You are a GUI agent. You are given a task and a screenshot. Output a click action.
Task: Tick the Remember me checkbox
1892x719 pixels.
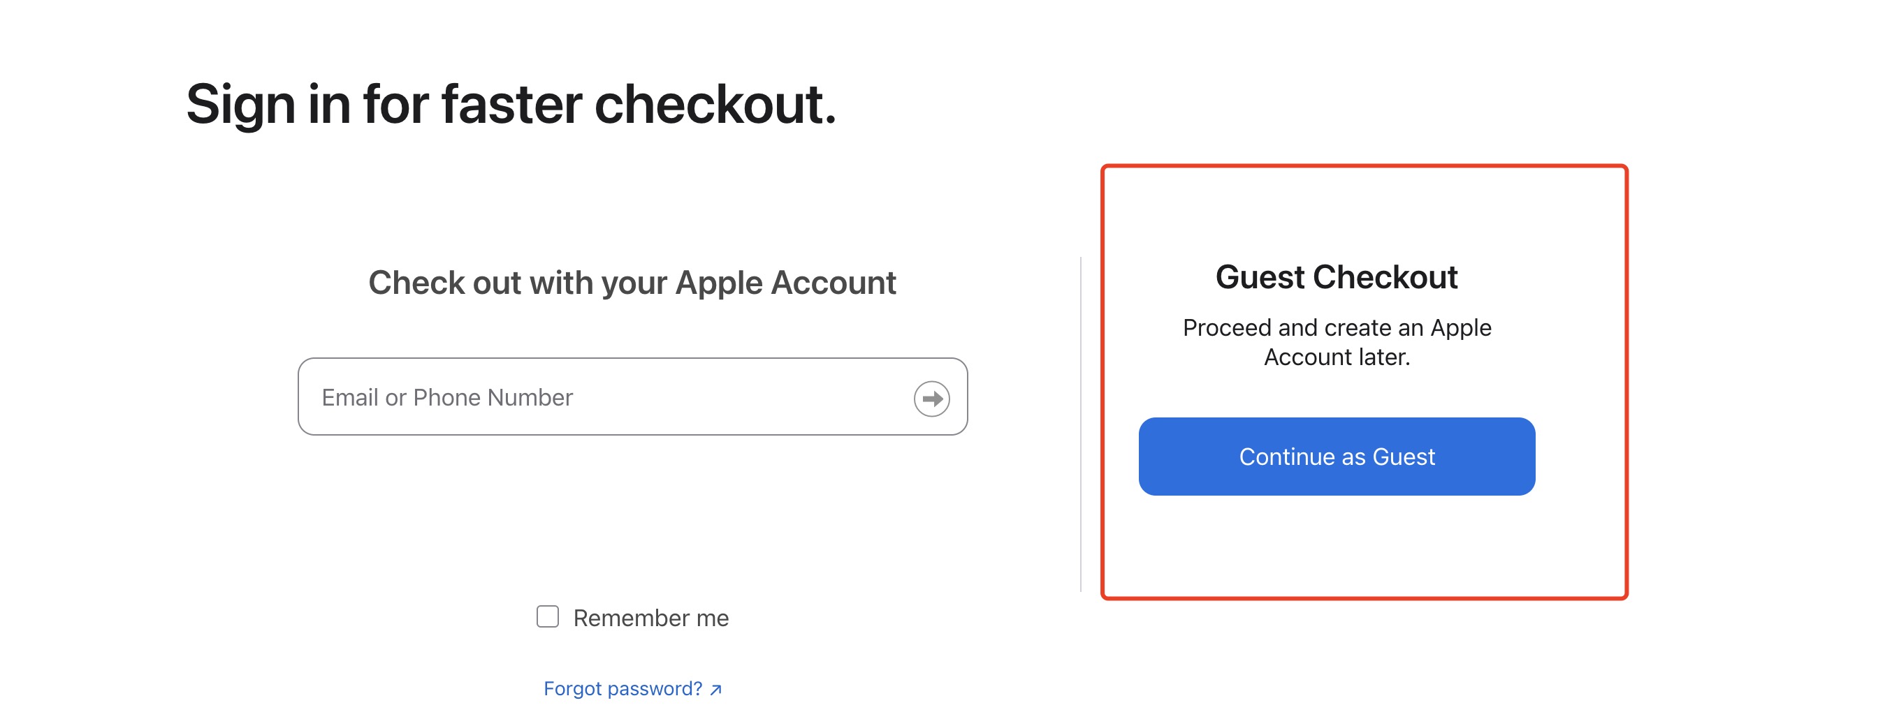point(547,616)
